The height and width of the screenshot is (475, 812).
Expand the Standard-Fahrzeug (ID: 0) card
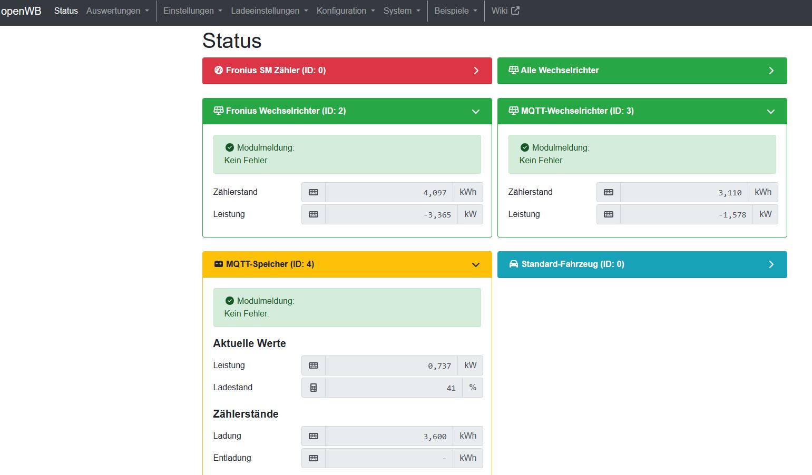coord(771,264)
